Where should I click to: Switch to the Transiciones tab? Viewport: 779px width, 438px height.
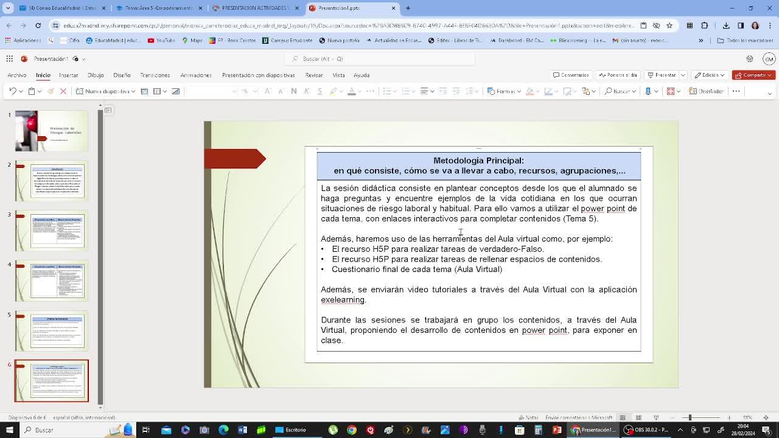point(155,75)
